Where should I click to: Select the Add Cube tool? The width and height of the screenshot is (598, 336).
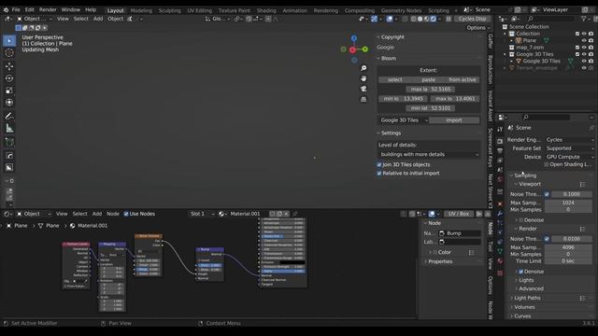click(9, 142)
